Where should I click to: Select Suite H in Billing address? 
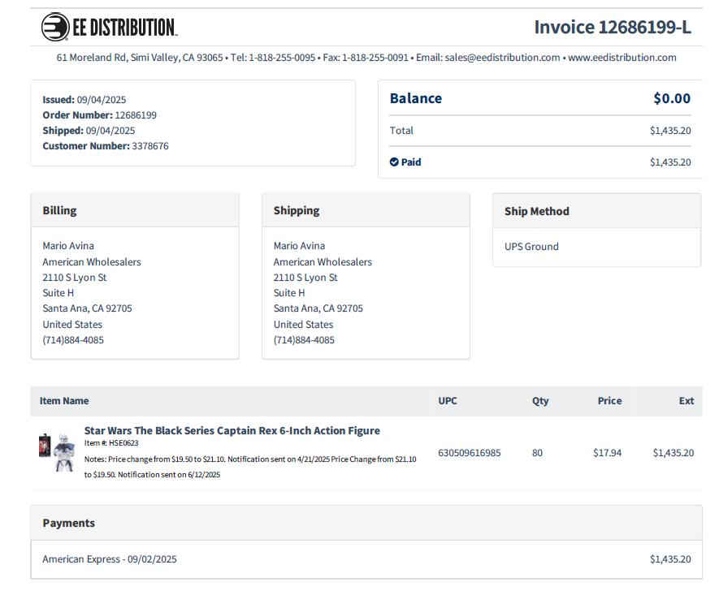(58, 293)
